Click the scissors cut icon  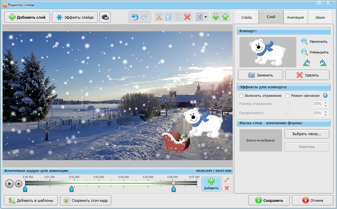point(159,17)
